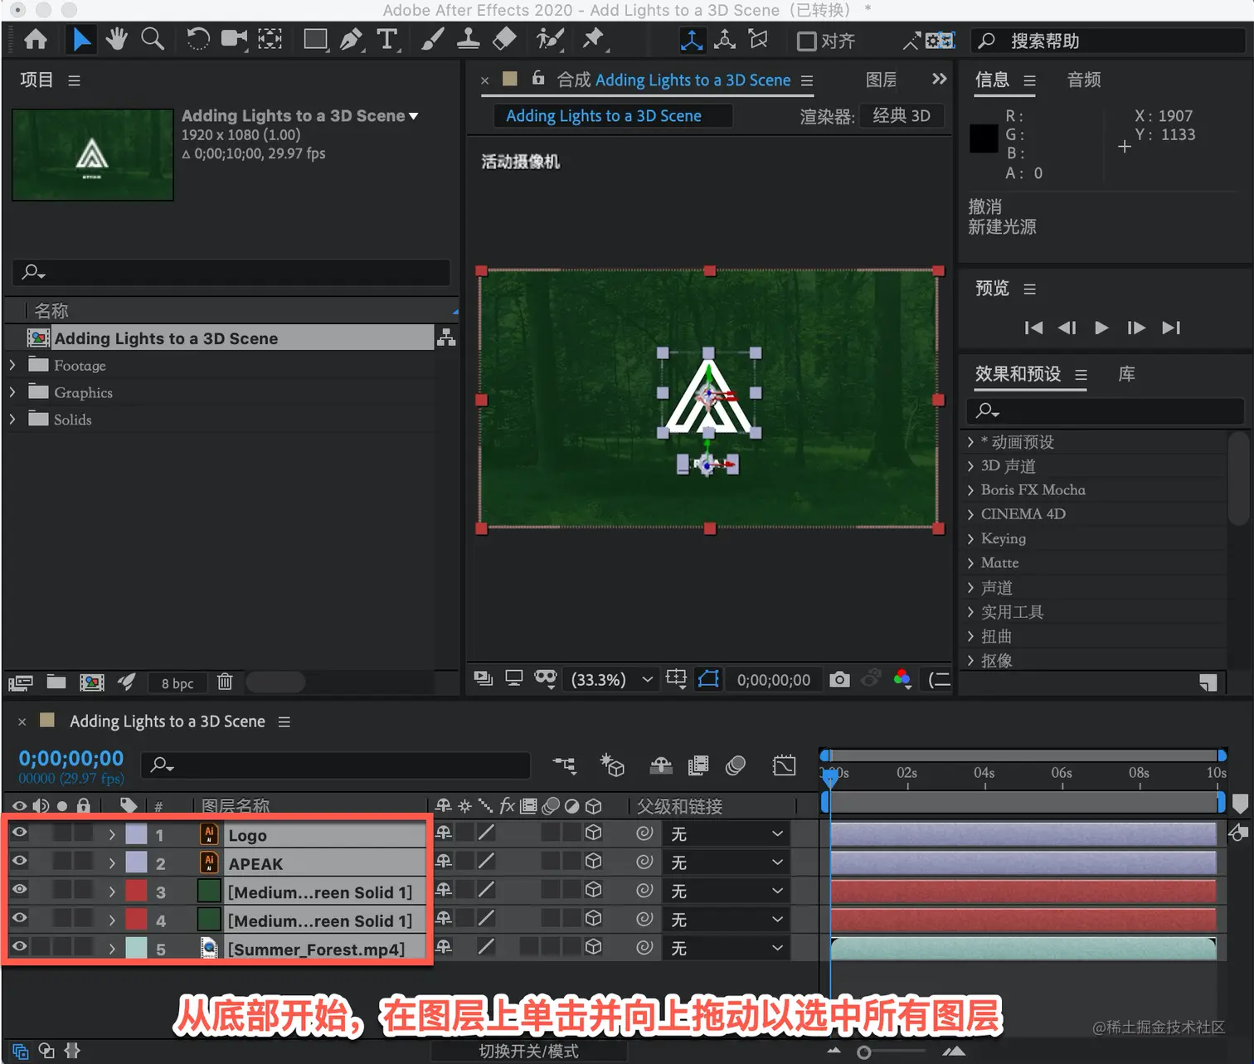Create a new folder in Project panel

coord(56,683)
